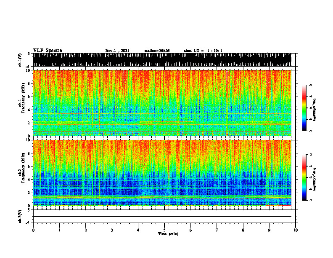This screenshot has height=258, width=333.
Task: Click the 4 kHz tick of ch.1 spectrogram
Action: tap(29, 110)
